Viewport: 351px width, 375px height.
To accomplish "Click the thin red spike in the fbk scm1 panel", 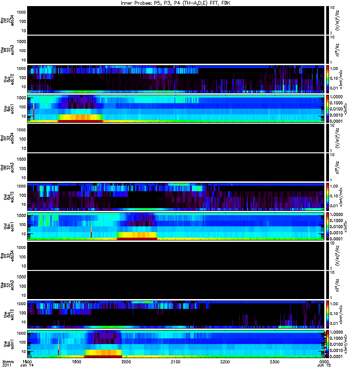I will (x=58, y=347).
